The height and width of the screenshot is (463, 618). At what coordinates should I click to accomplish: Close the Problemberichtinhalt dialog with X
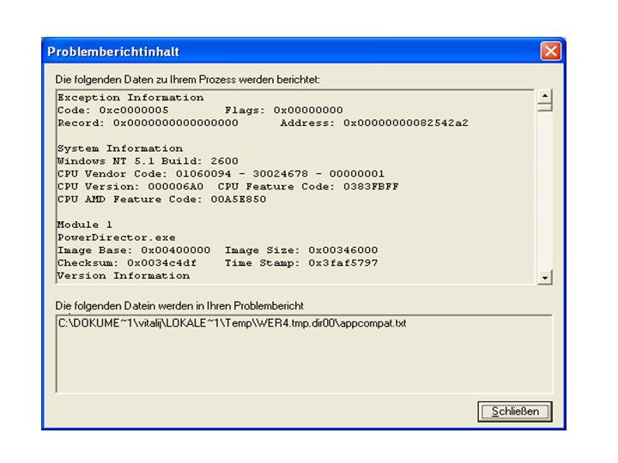click(x=550, y=51)
